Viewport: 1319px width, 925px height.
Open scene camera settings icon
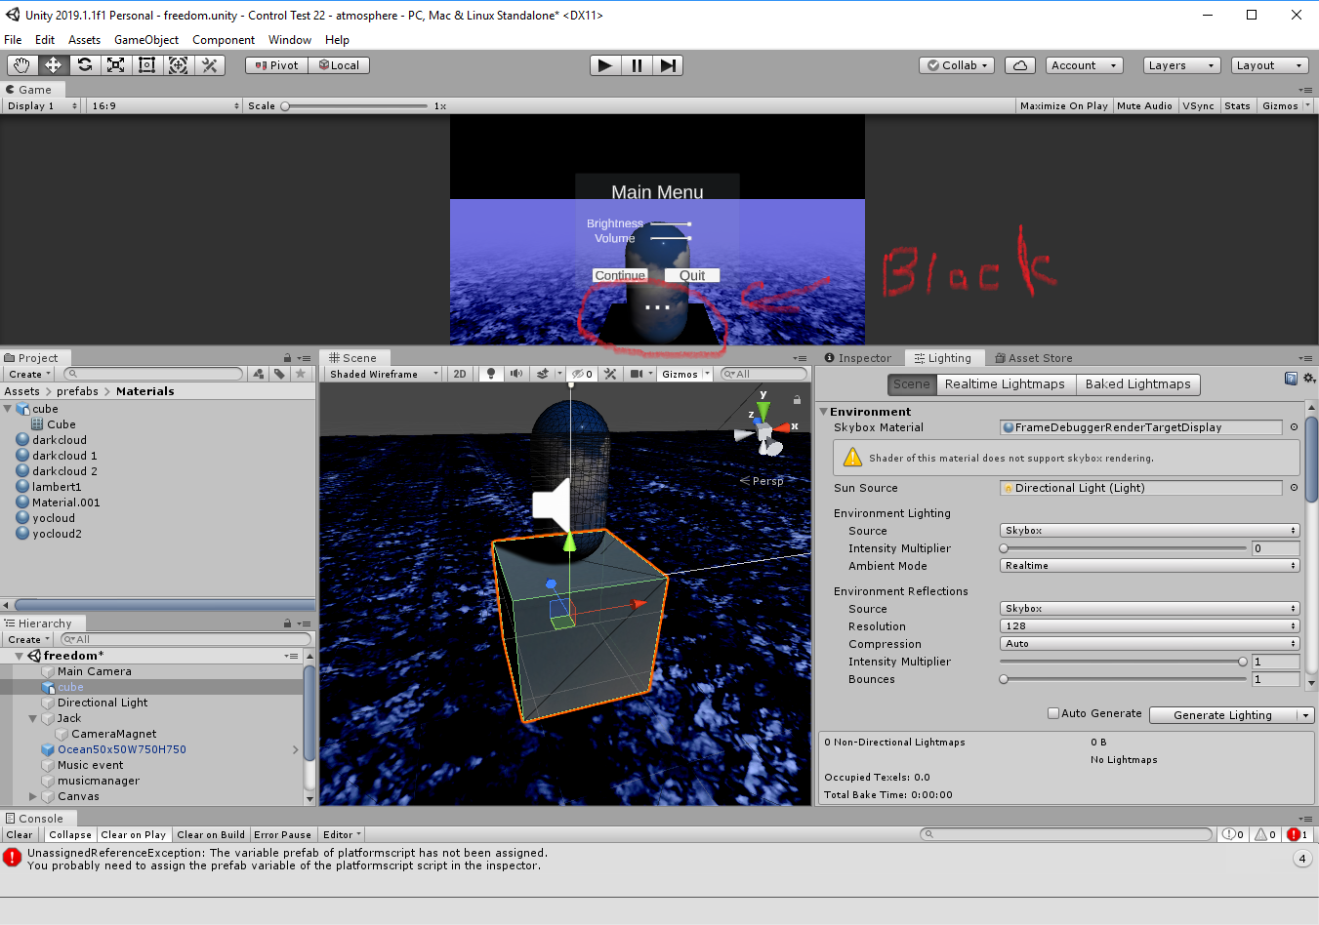coord(637,374)
